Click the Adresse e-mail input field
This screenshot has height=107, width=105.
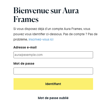53,55
